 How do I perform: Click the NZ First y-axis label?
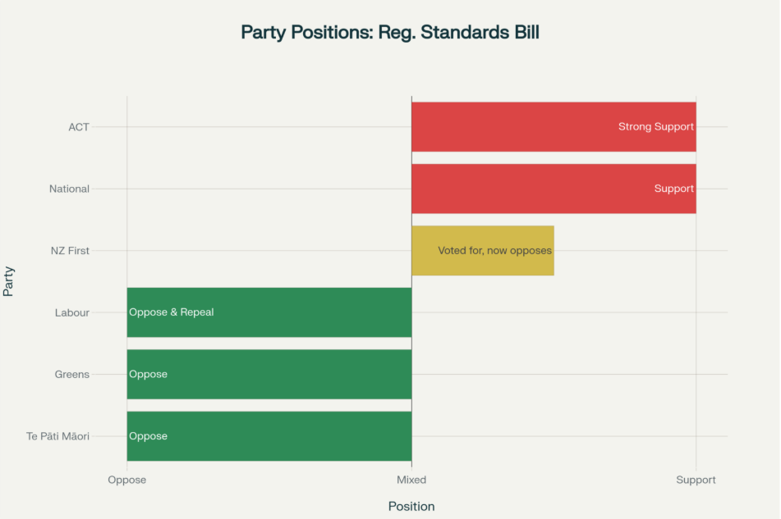point(70,251)
